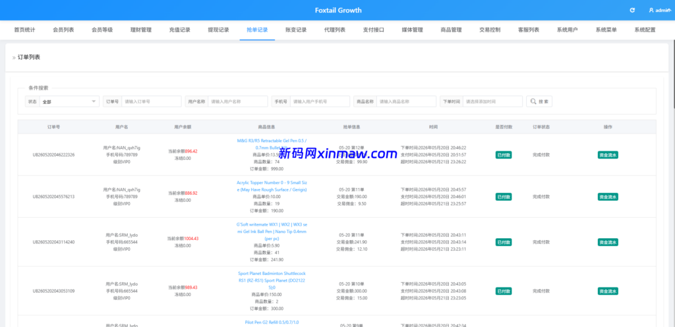Screen dimensions: 675x327
Task: Click the 用户名称 input field
Action: point(237,101)
